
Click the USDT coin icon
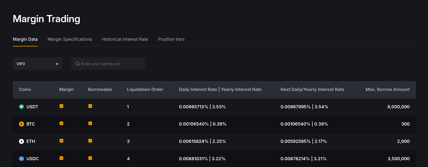[x=21, y=107]
